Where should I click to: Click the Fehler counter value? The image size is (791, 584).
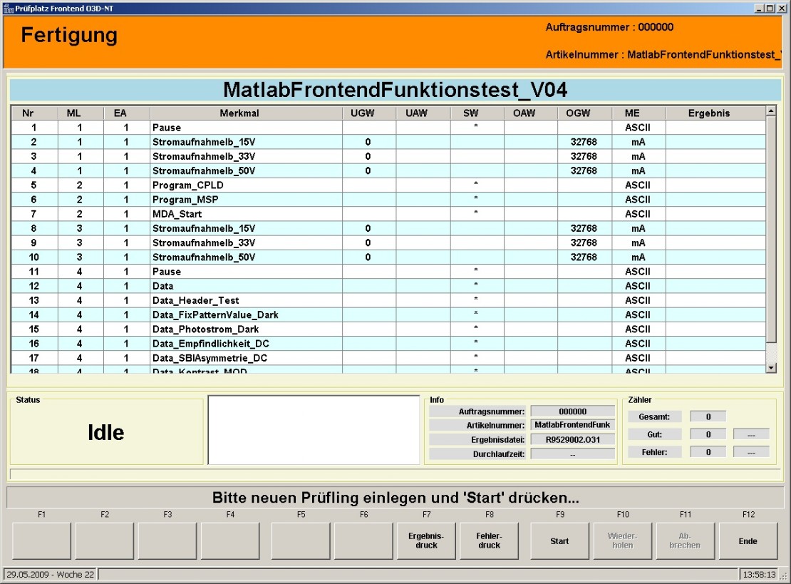coord(708,452)
